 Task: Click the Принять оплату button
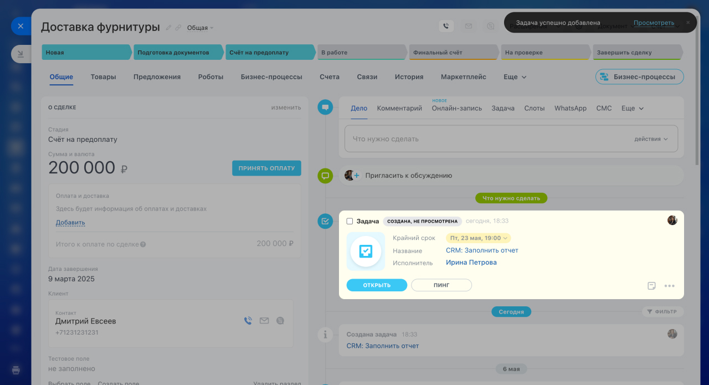(266, 168)
